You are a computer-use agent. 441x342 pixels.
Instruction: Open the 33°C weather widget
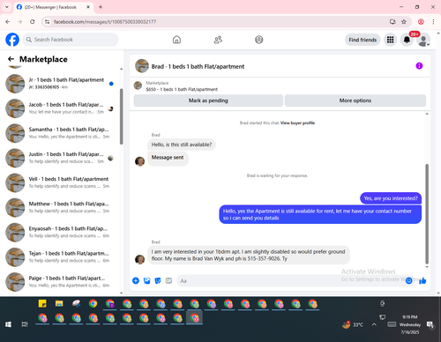tap(353, 324)
